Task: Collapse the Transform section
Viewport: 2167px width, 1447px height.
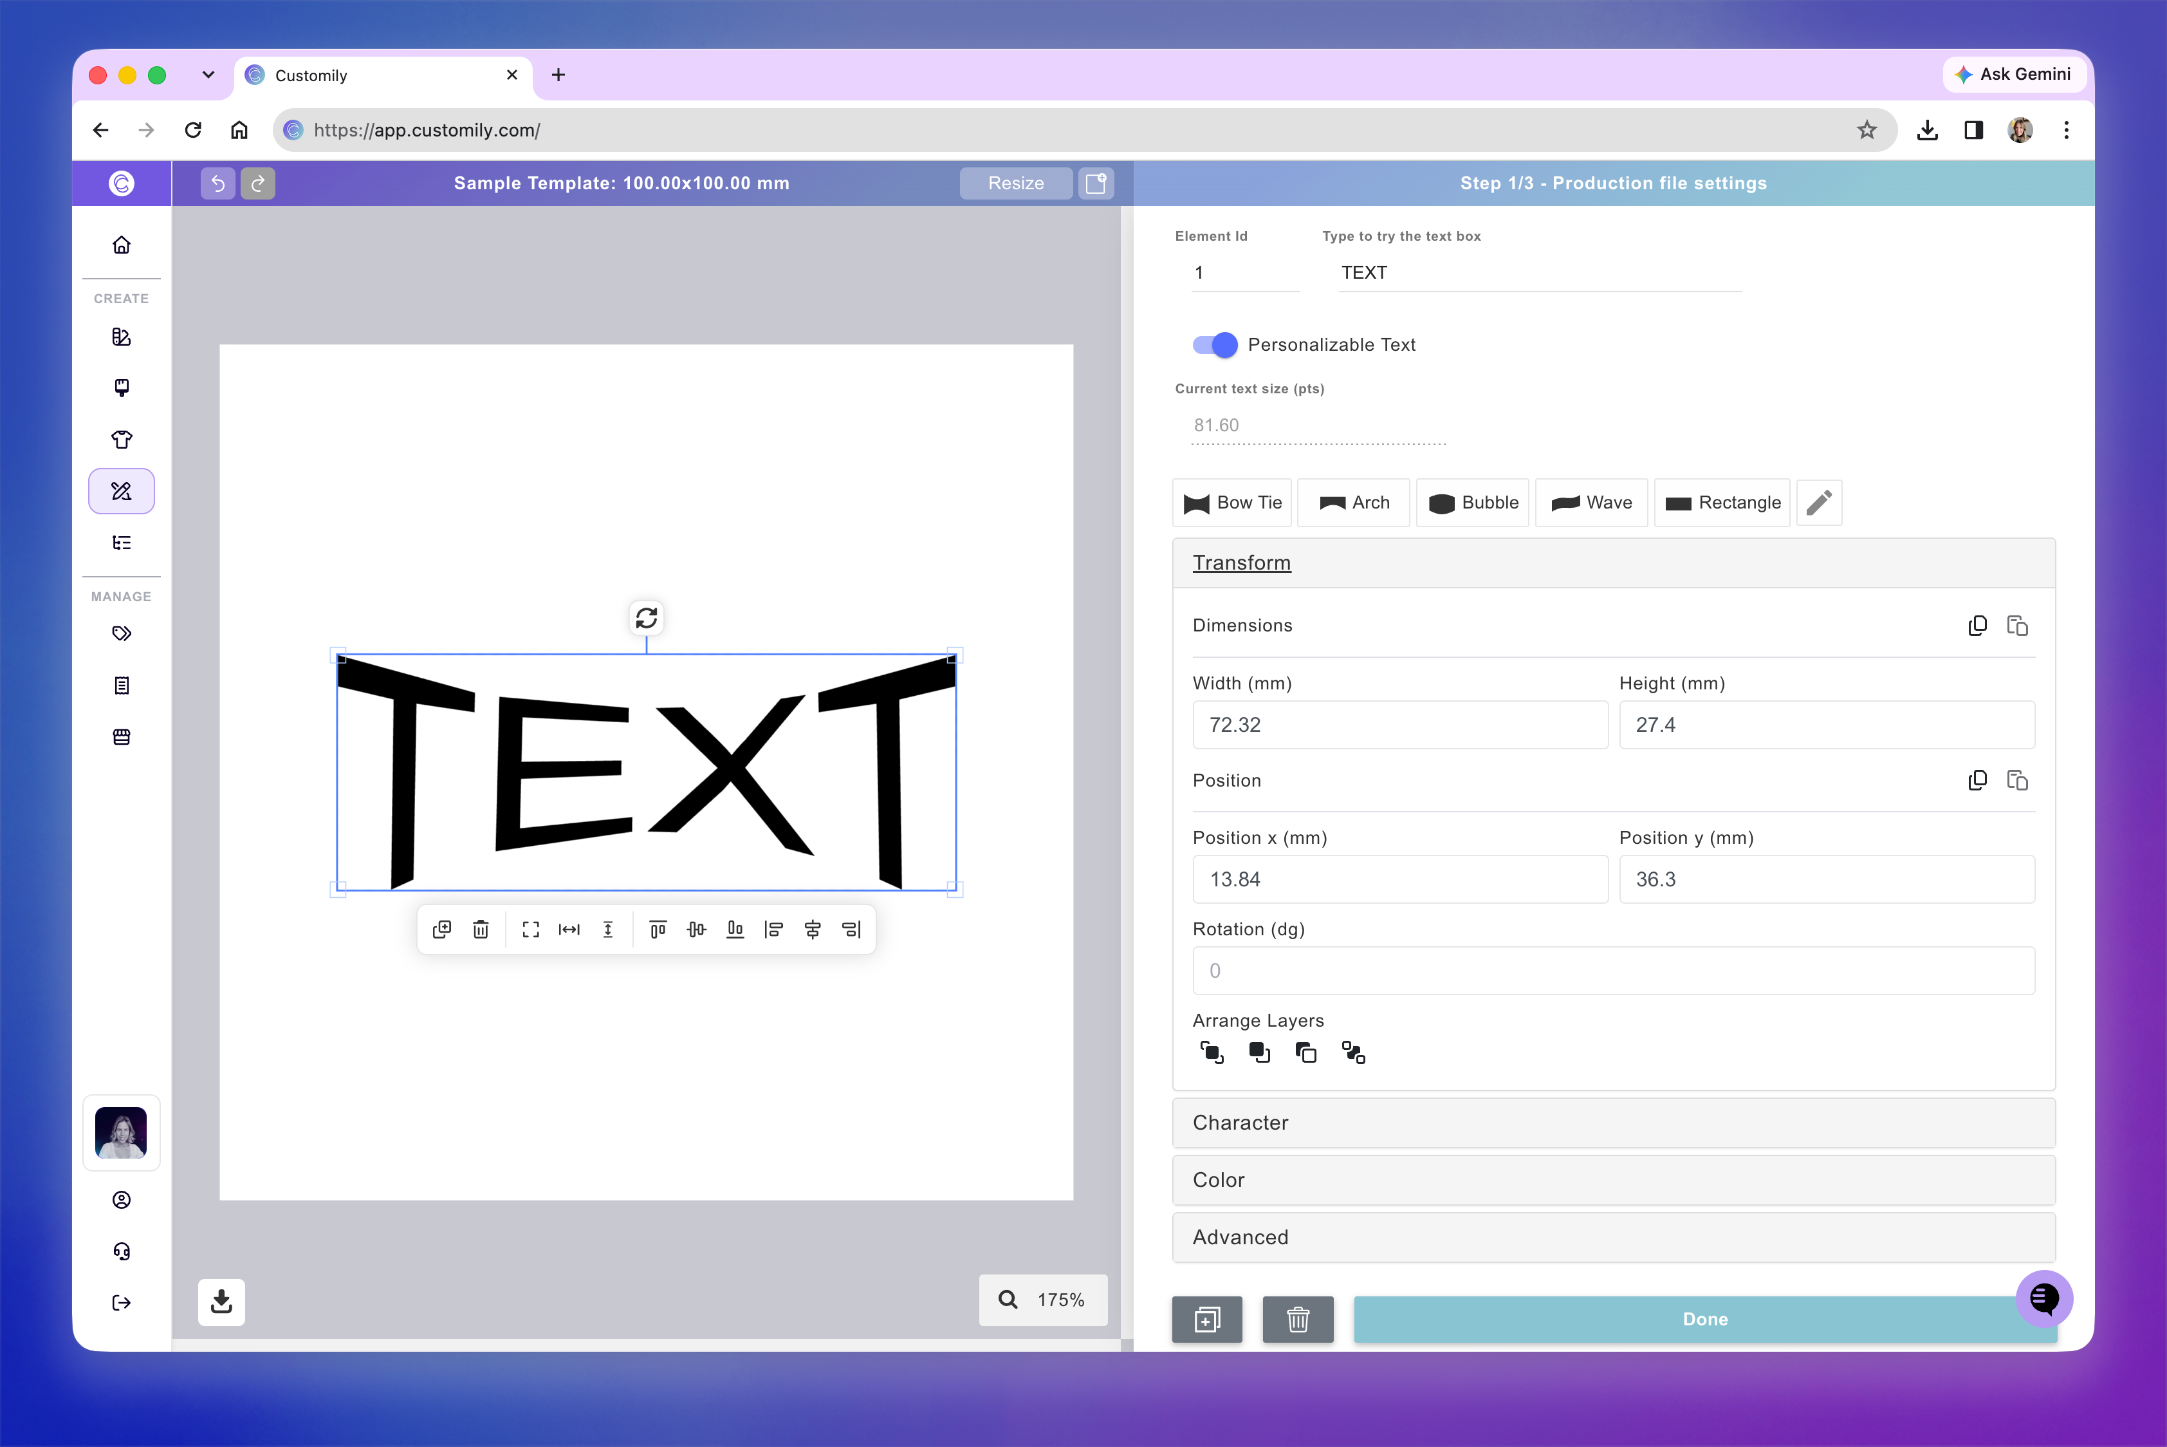Action: (1614, 563)
